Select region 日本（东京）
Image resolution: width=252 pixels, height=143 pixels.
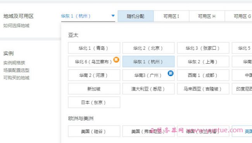94,102
